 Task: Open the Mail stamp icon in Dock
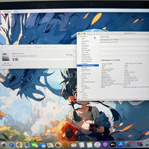(27, 145)
